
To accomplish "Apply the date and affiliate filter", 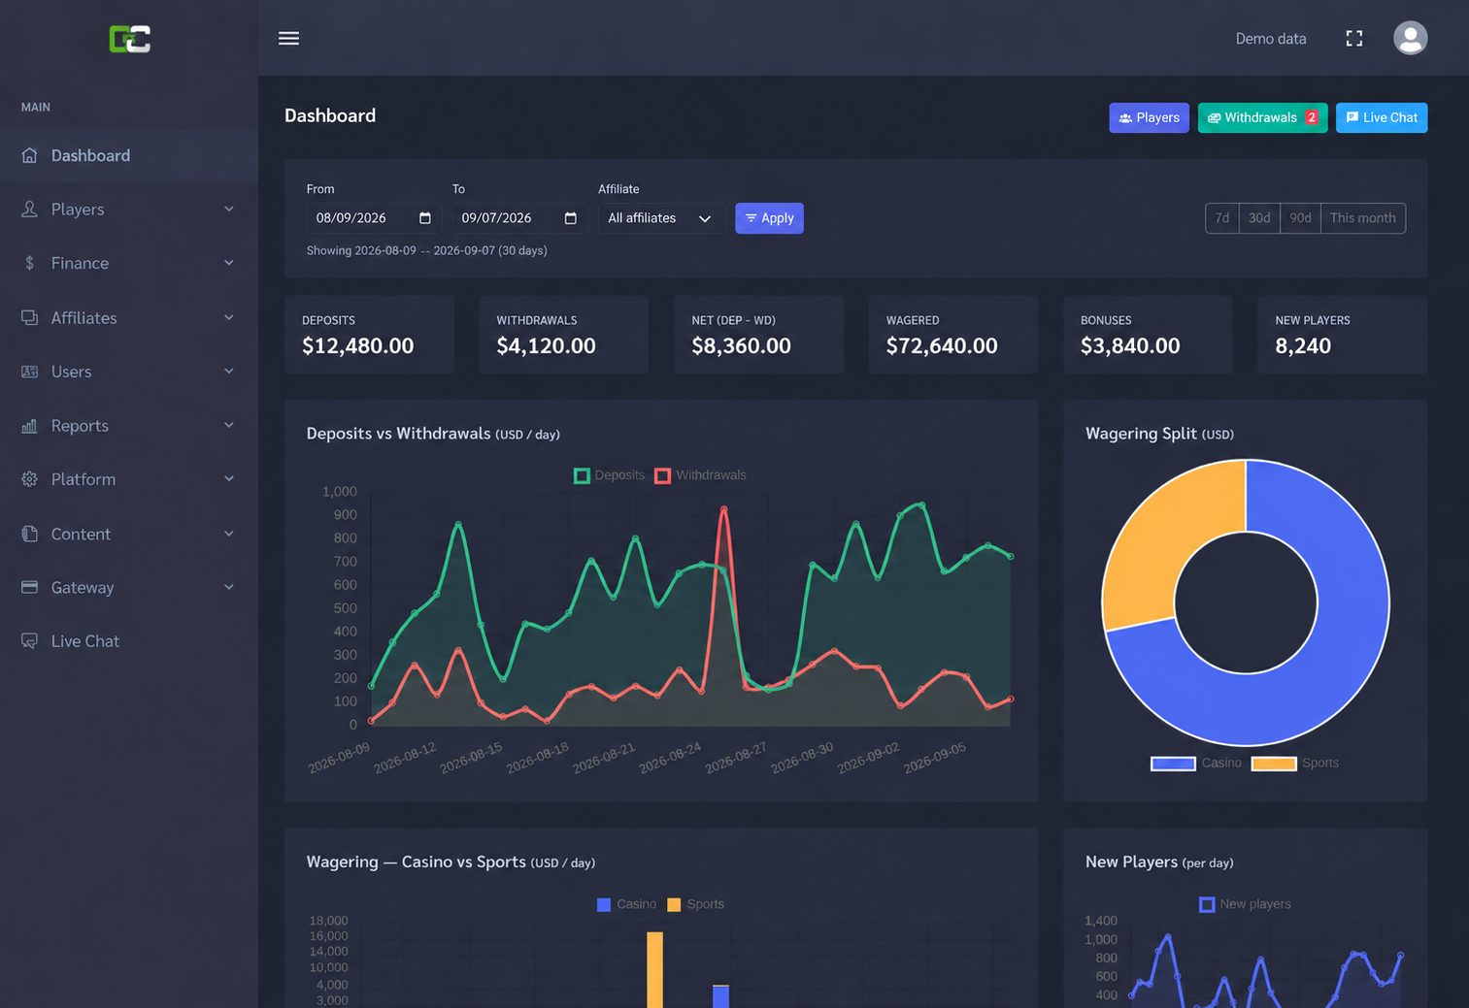I will click(769, 218).
